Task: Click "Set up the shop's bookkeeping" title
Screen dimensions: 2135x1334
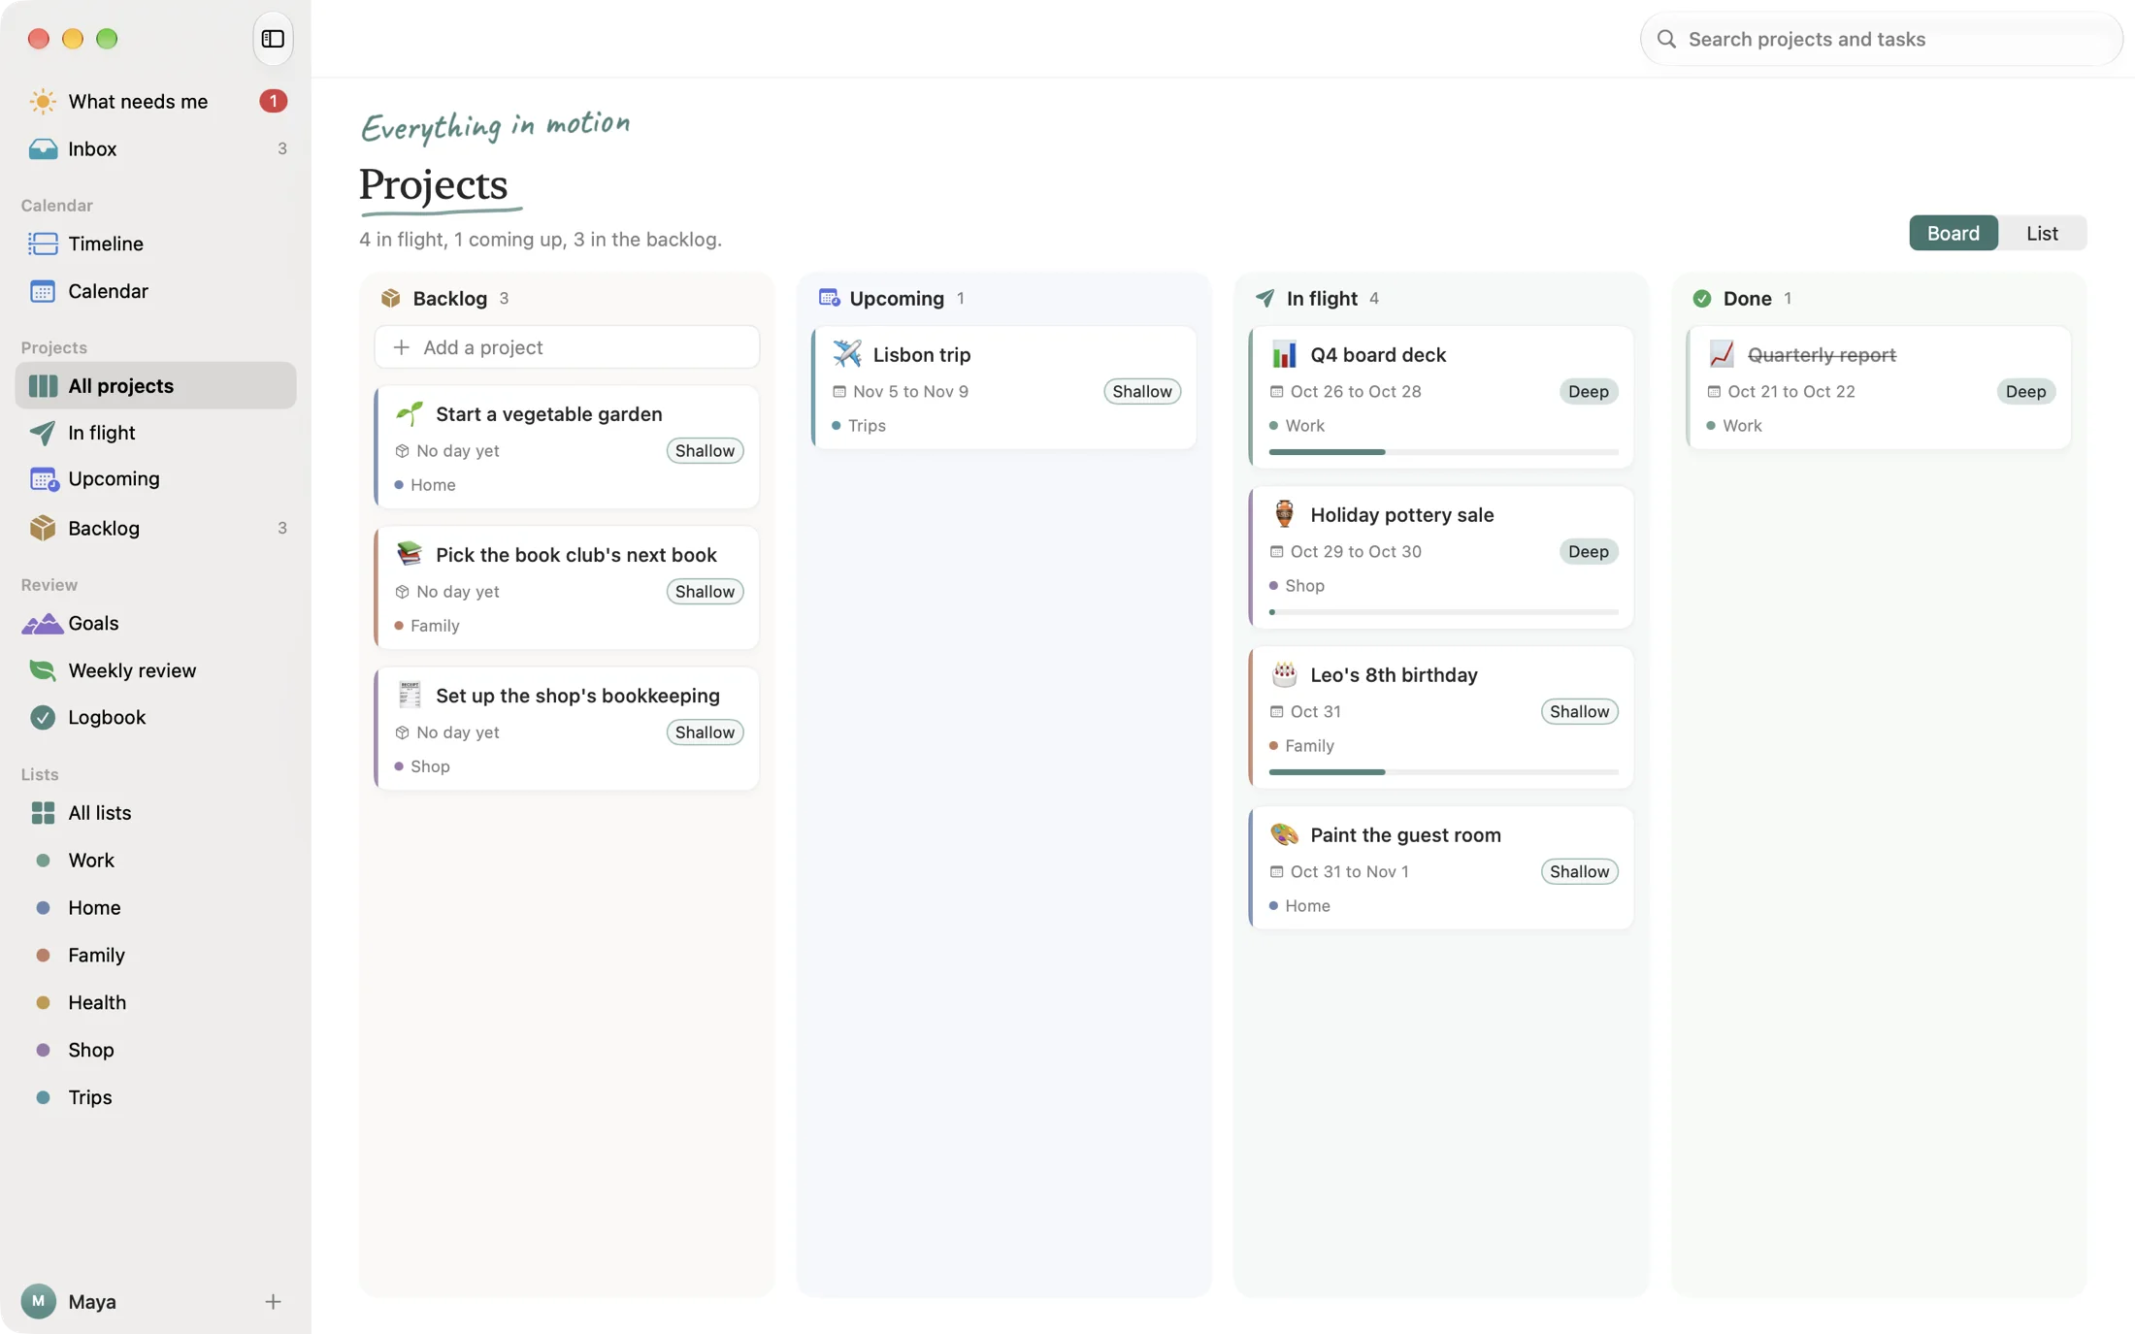Action: tap(577, 696)
